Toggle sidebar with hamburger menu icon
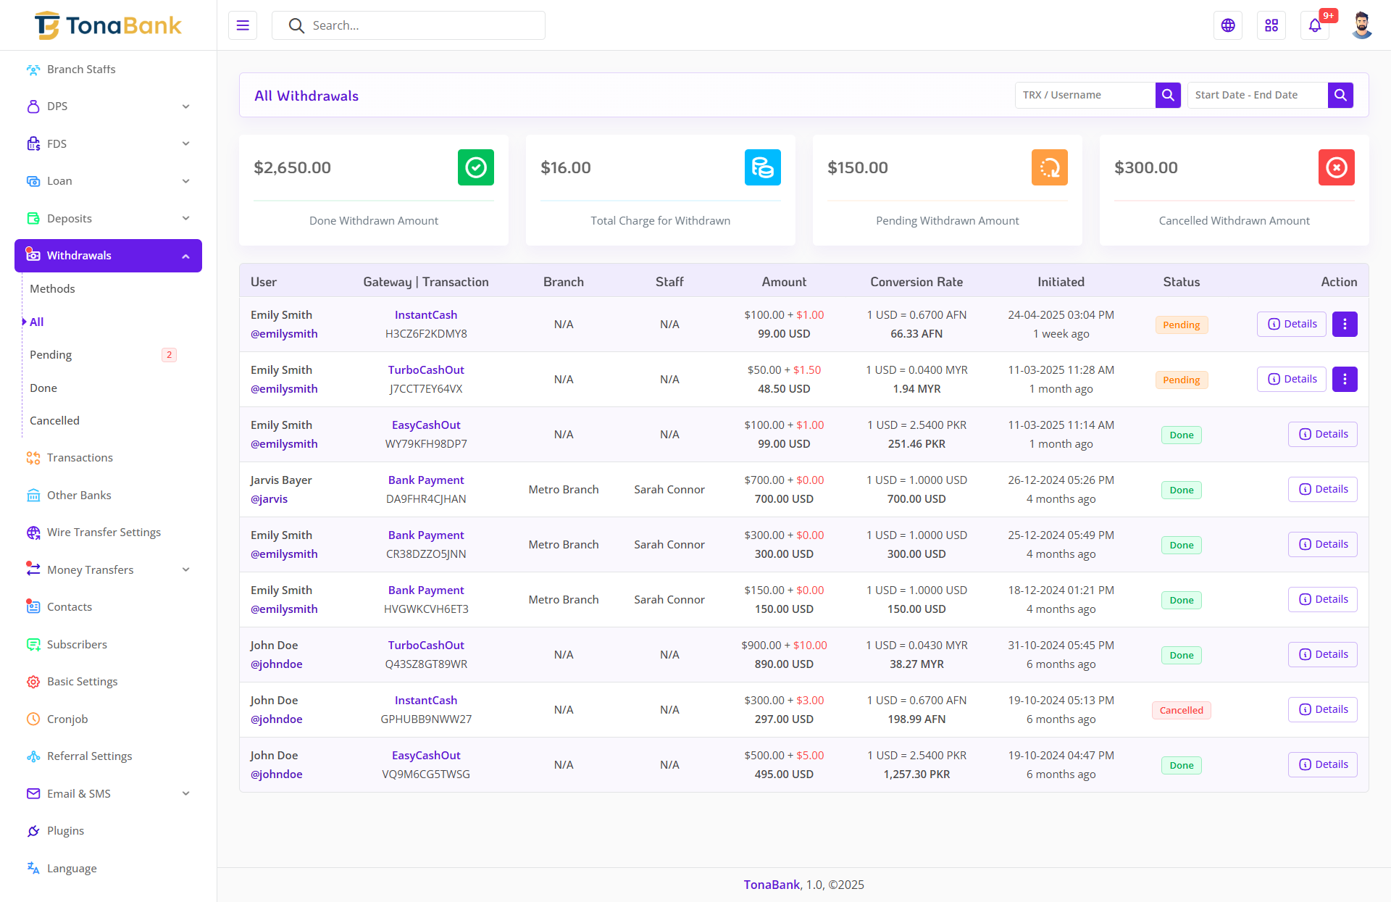The height and width of the screenshot is (902, 1391). pyautogui.click(x=243, y=25)
